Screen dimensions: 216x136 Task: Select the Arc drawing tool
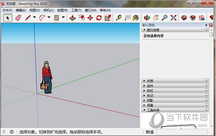click(x=42, y=18)
